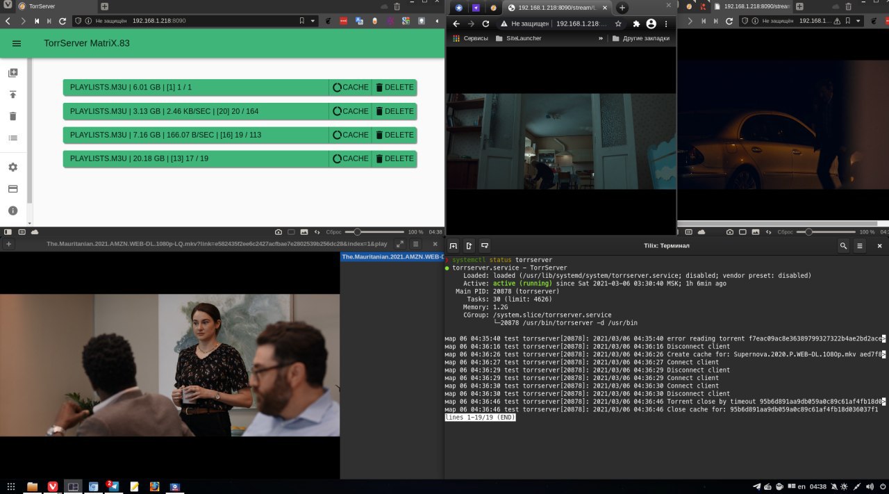The height and width of the screenshot is (494, 889).
Task: Open Chrome extensions puzzle icon
Action: pos(636,24)
